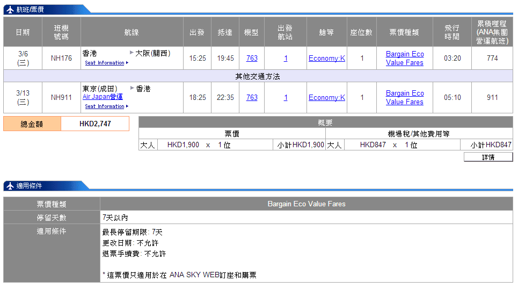The image size is (518, 288).
Task: View aircraft type 763 for flight NH176
Action: (252, 58)
